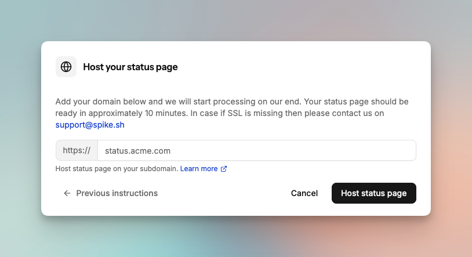Click the globe icon beside the dialog title

[66, 67]
